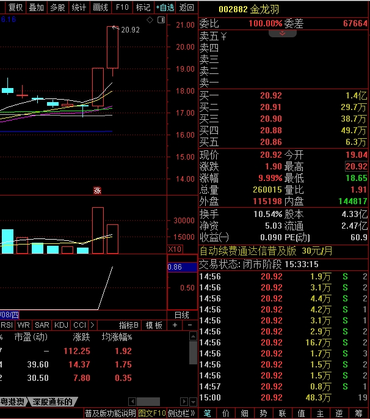Click the 市盈(动) column header

(31, 337)
